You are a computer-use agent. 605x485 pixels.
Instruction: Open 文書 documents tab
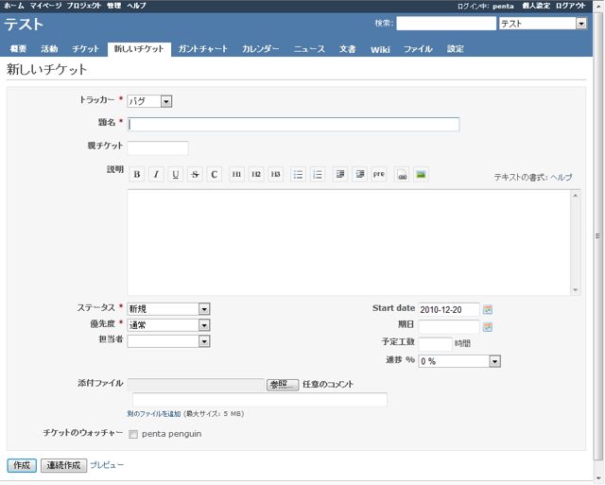(347, 49)
